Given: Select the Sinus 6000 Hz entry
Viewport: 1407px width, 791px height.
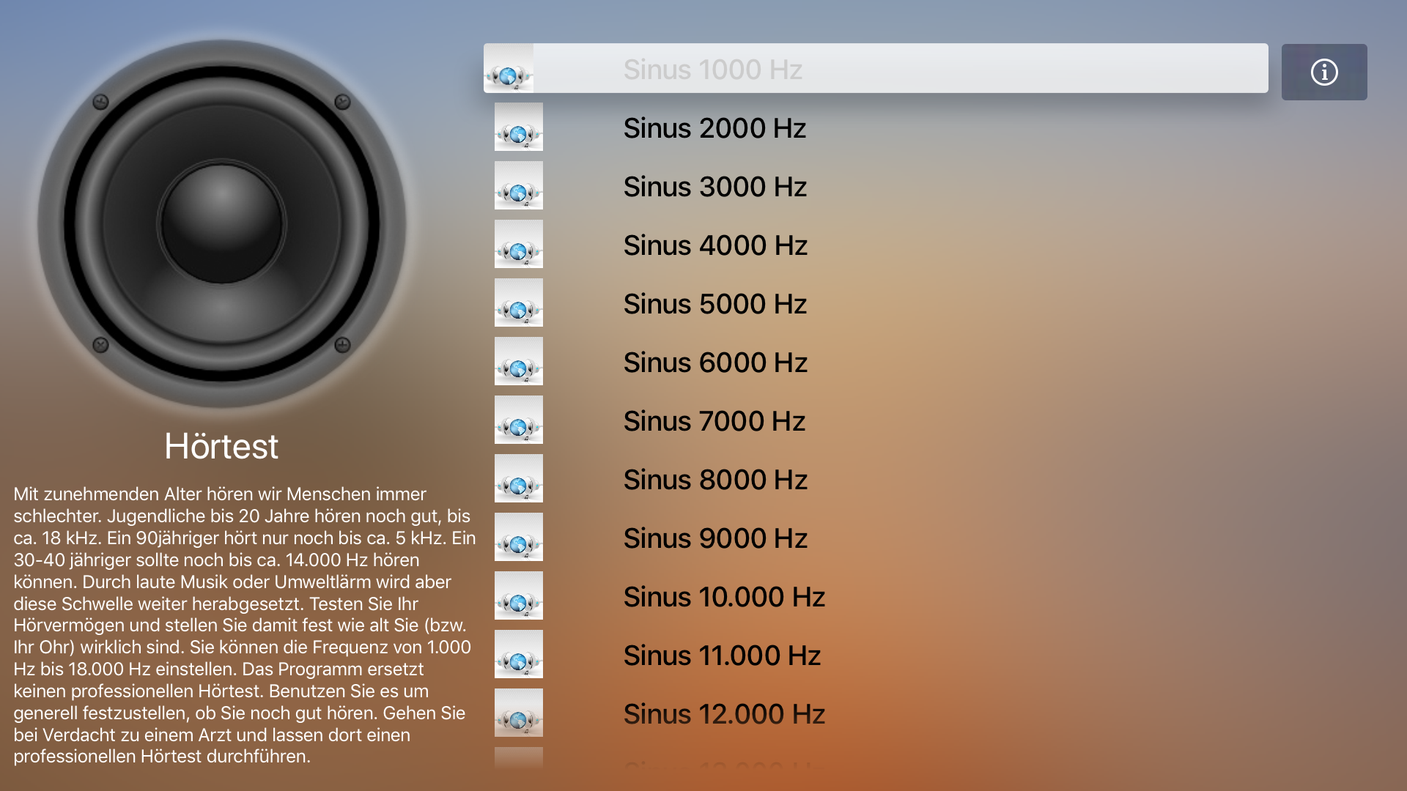Looking at the screenshot, I should click(x=876, y=362).
